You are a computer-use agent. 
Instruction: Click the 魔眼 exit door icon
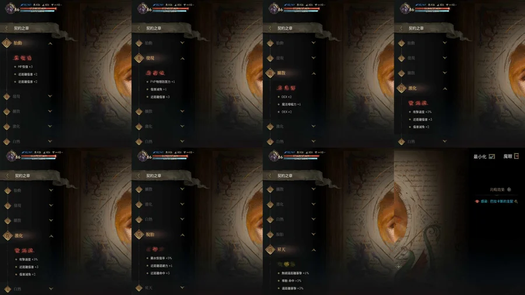tap(516, 156)
